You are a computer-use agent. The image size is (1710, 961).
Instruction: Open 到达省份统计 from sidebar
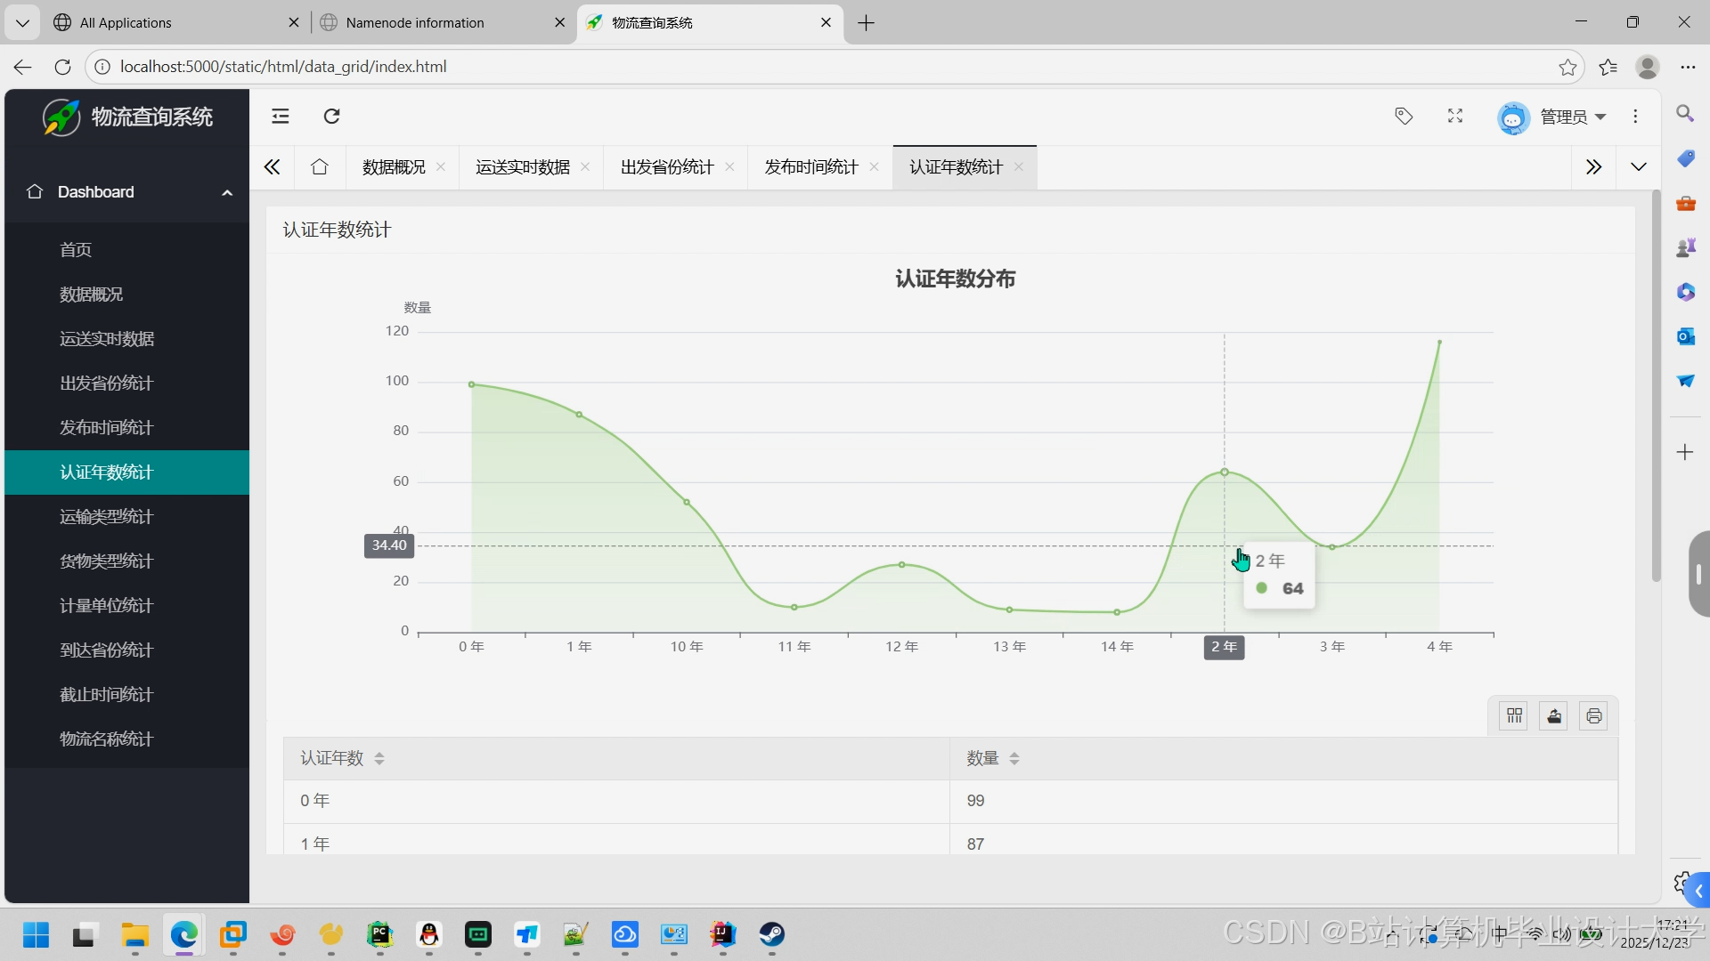pyautogui.click(x=106, y=650)
